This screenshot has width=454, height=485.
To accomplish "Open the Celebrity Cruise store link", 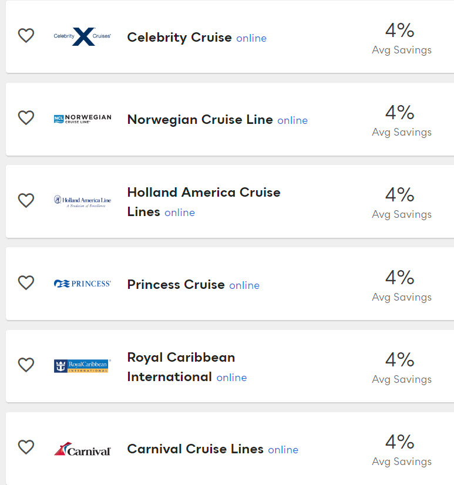I will (179, 38).
